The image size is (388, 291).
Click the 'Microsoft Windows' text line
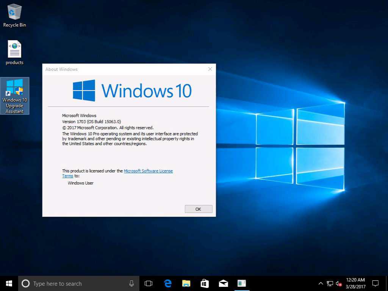click(79, 116)
